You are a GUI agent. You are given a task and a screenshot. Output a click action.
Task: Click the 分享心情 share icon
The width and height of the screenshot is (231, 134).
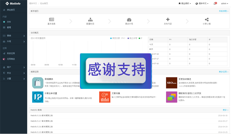pos(207,20)
